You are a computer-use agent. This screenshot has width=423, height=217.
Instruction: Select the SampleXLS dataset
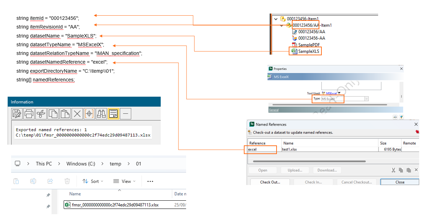(x=309, y=51)
